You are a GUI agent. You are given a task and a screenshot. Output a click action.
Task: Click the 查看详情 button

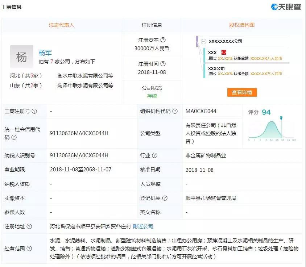(242, 92)
